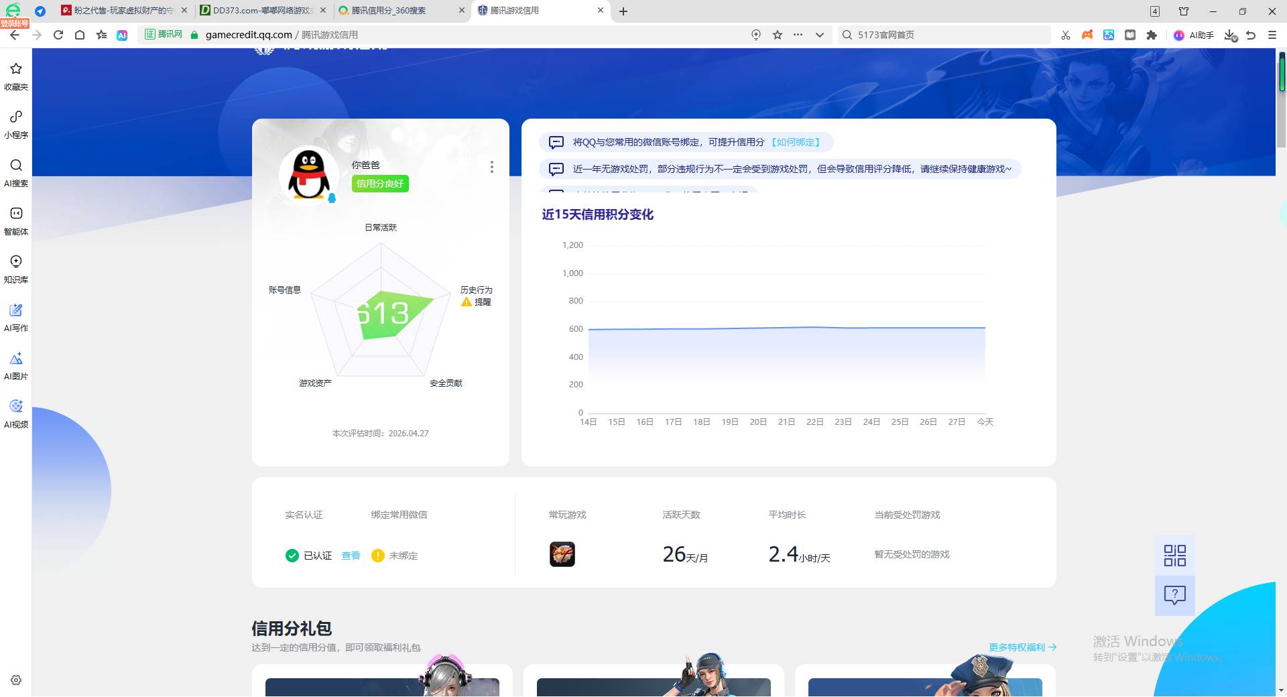Open AI图片 from the left sidebar
This screenshot has width=1287, height=697.
15,364
